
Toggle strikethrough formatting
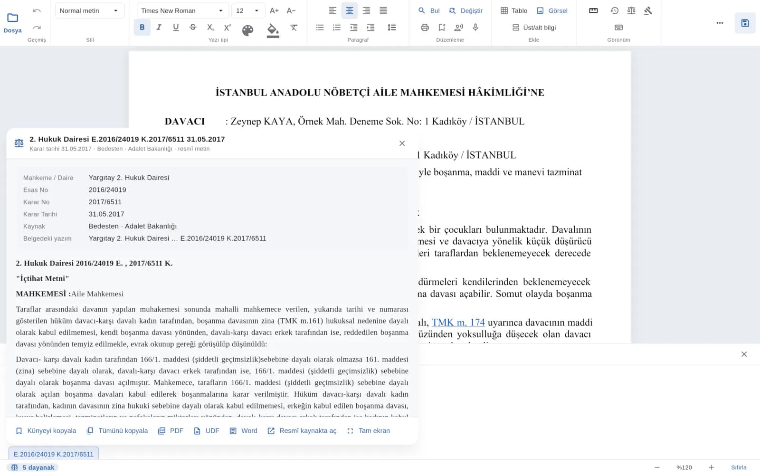point(193,28)
